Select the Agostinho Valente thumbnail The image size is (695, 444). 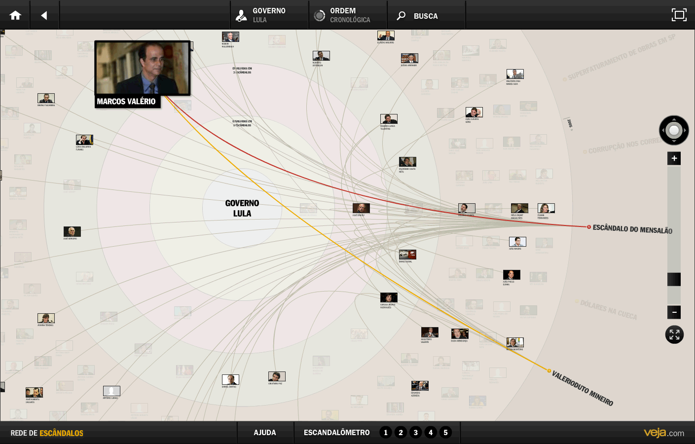[x=430, y=332]
